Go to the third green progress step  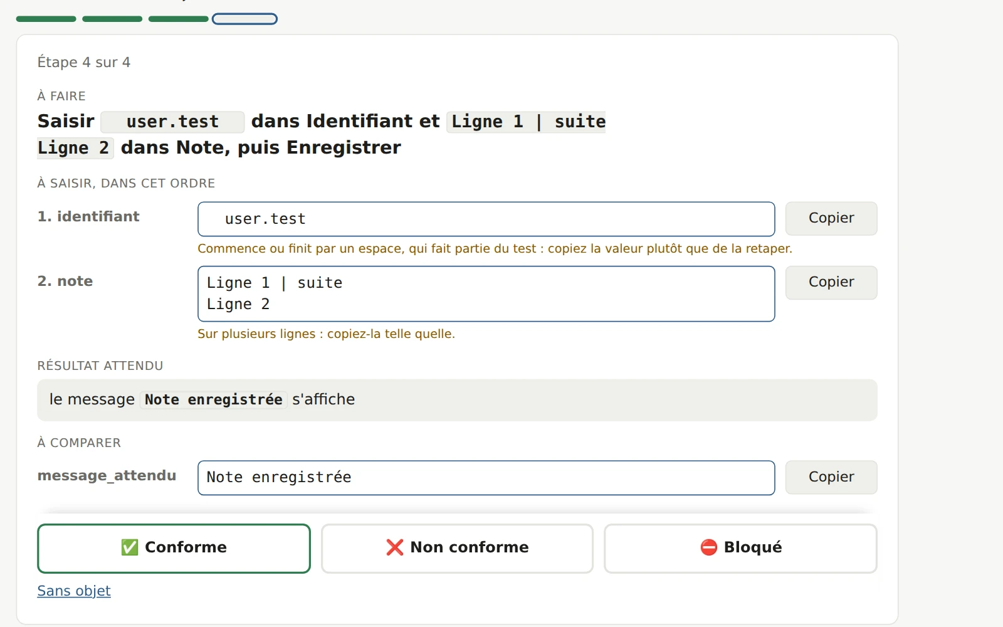pos(179,19)
